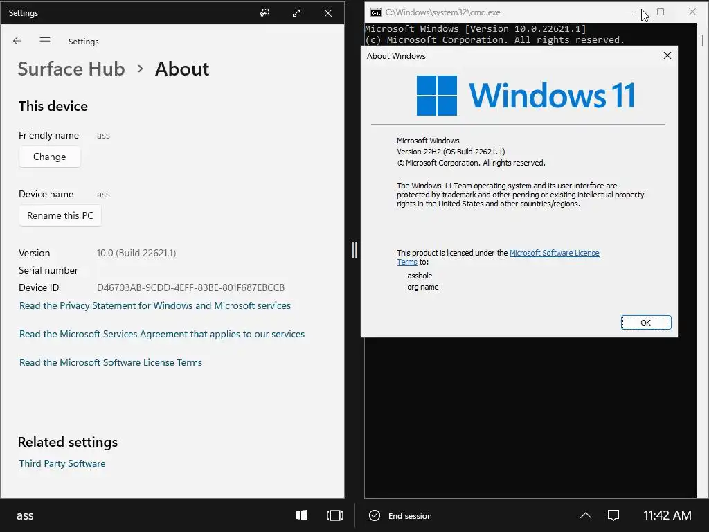Close the cmd.exe window
Image resolution: width=709 pixels, height=532 pixels.
click(692, 12)
